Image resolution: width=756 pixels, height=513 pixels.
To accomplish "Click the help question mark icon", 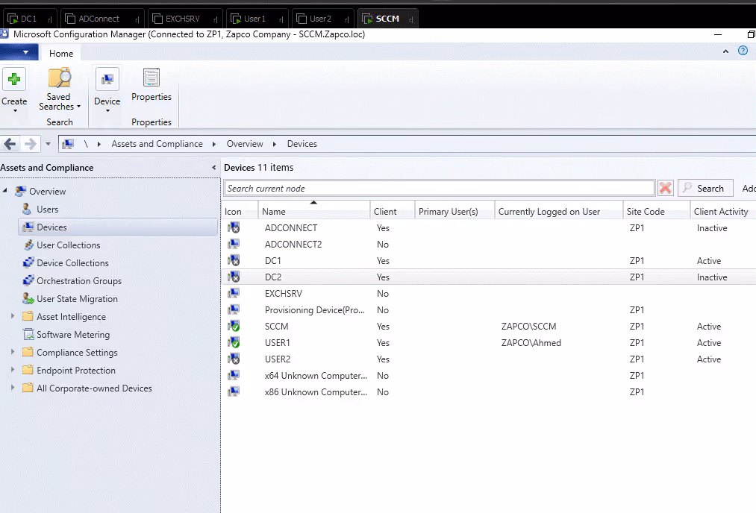I will pos(743,51).
